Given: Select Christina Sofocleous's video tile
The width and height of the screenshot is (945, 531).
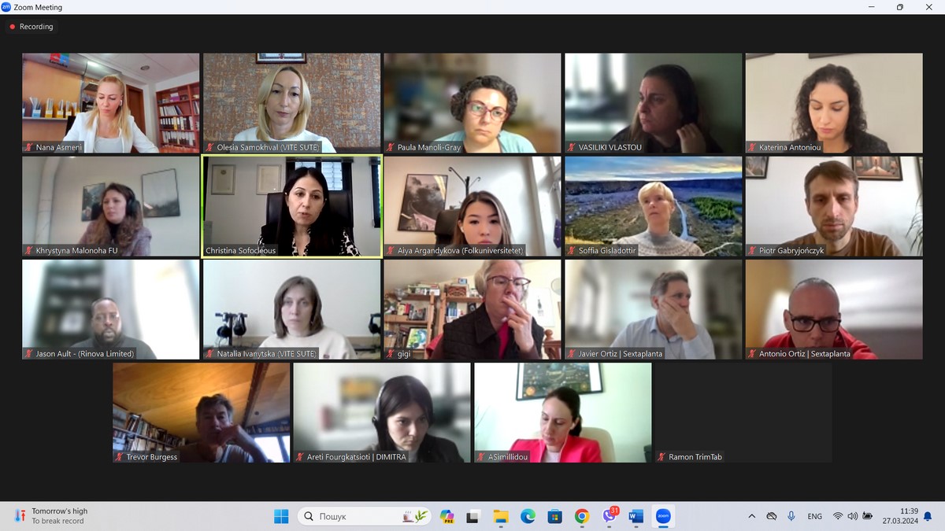Looking at the screenshot, I should (291, 206).
